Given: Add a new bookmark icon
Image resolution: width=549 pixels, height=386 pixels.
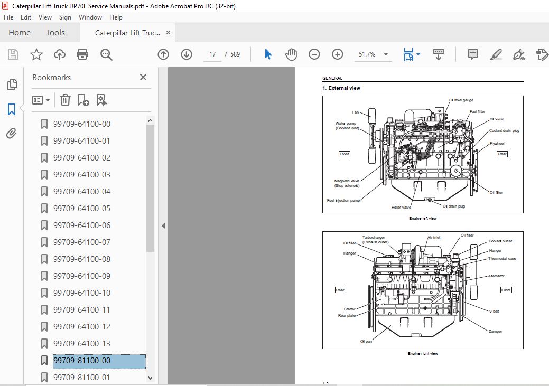Looking at the screenshot, I should point(83,100).
